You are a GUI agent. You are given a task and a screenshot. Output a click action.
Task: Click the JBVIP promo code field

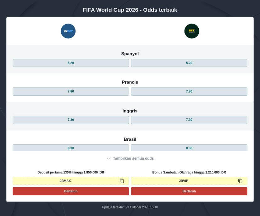[x=184, y=181]
